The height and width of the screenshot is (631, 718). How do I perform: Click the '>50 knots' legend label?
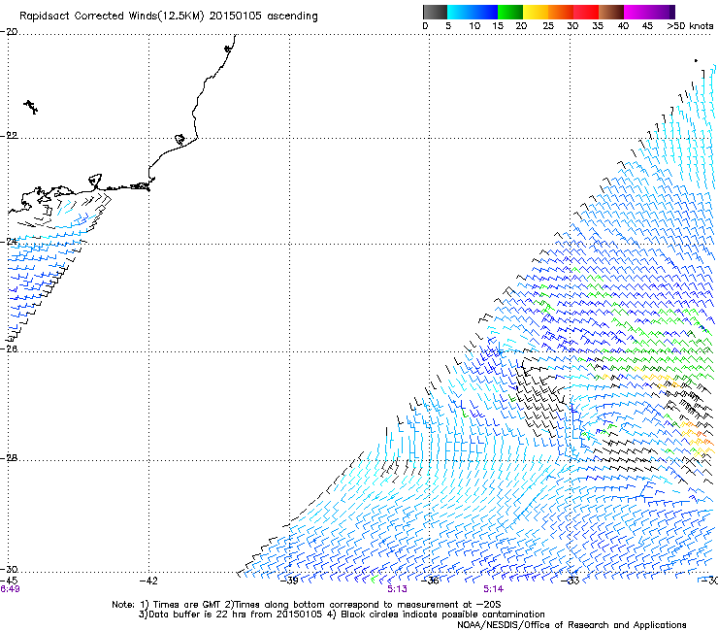coord(690,25)
